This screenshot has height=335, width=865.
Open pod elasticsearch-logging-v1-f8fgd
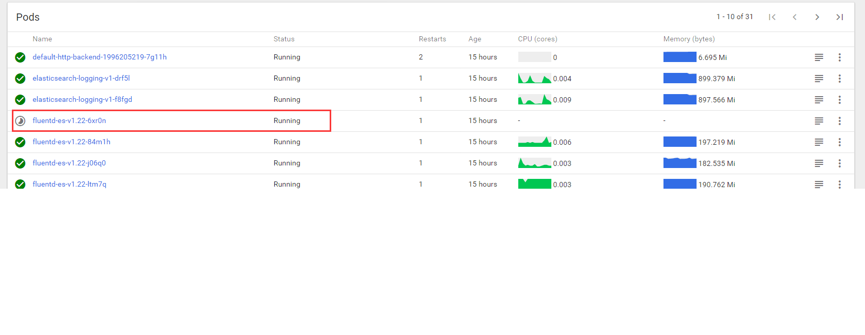(x=82, y=99)
